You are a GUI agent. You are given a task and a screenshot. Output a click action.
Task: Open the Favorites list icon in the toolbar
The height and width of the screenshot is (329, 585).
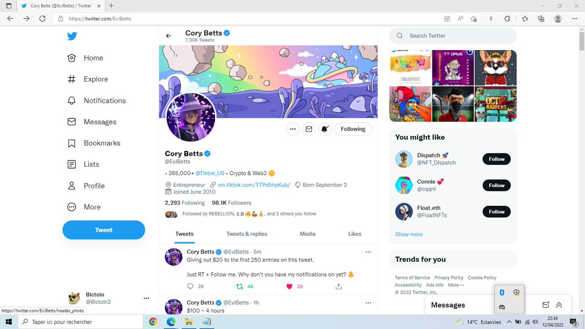tap(525, 19)
